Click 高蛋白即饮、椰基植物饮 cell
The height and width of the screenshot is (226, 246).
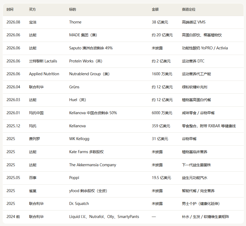point(202,35)
